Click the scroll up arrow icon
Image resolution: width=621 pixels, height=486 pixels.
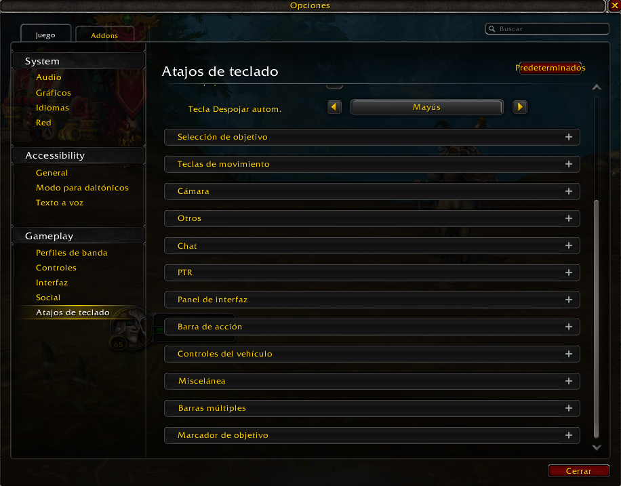pyautogui.click(x=597, y=87)
